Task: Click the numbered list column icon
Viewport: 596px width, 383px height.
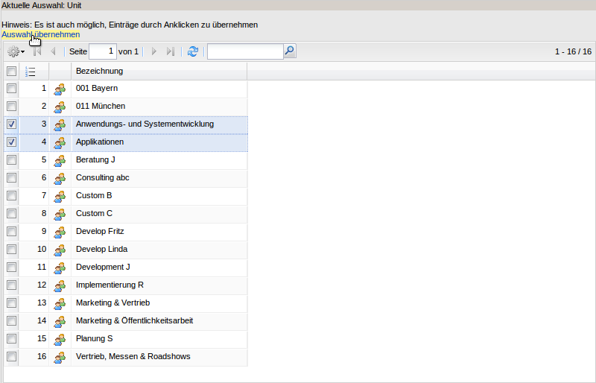Action: 31,72
